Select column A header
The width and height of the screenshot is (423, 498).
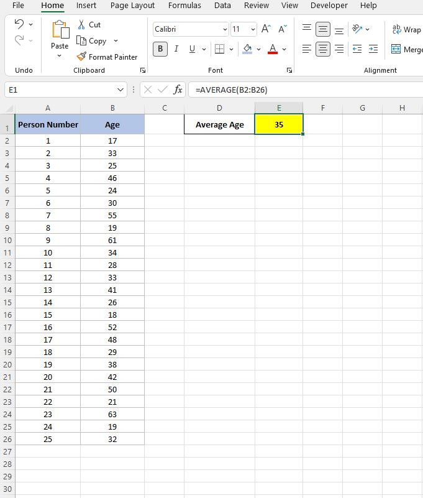(48, 108)
